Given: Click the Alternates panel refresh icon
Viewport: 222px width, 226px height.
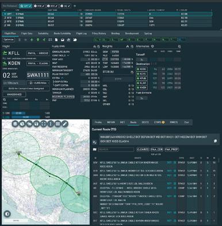Looking at the screenshot, I should 179,47.
